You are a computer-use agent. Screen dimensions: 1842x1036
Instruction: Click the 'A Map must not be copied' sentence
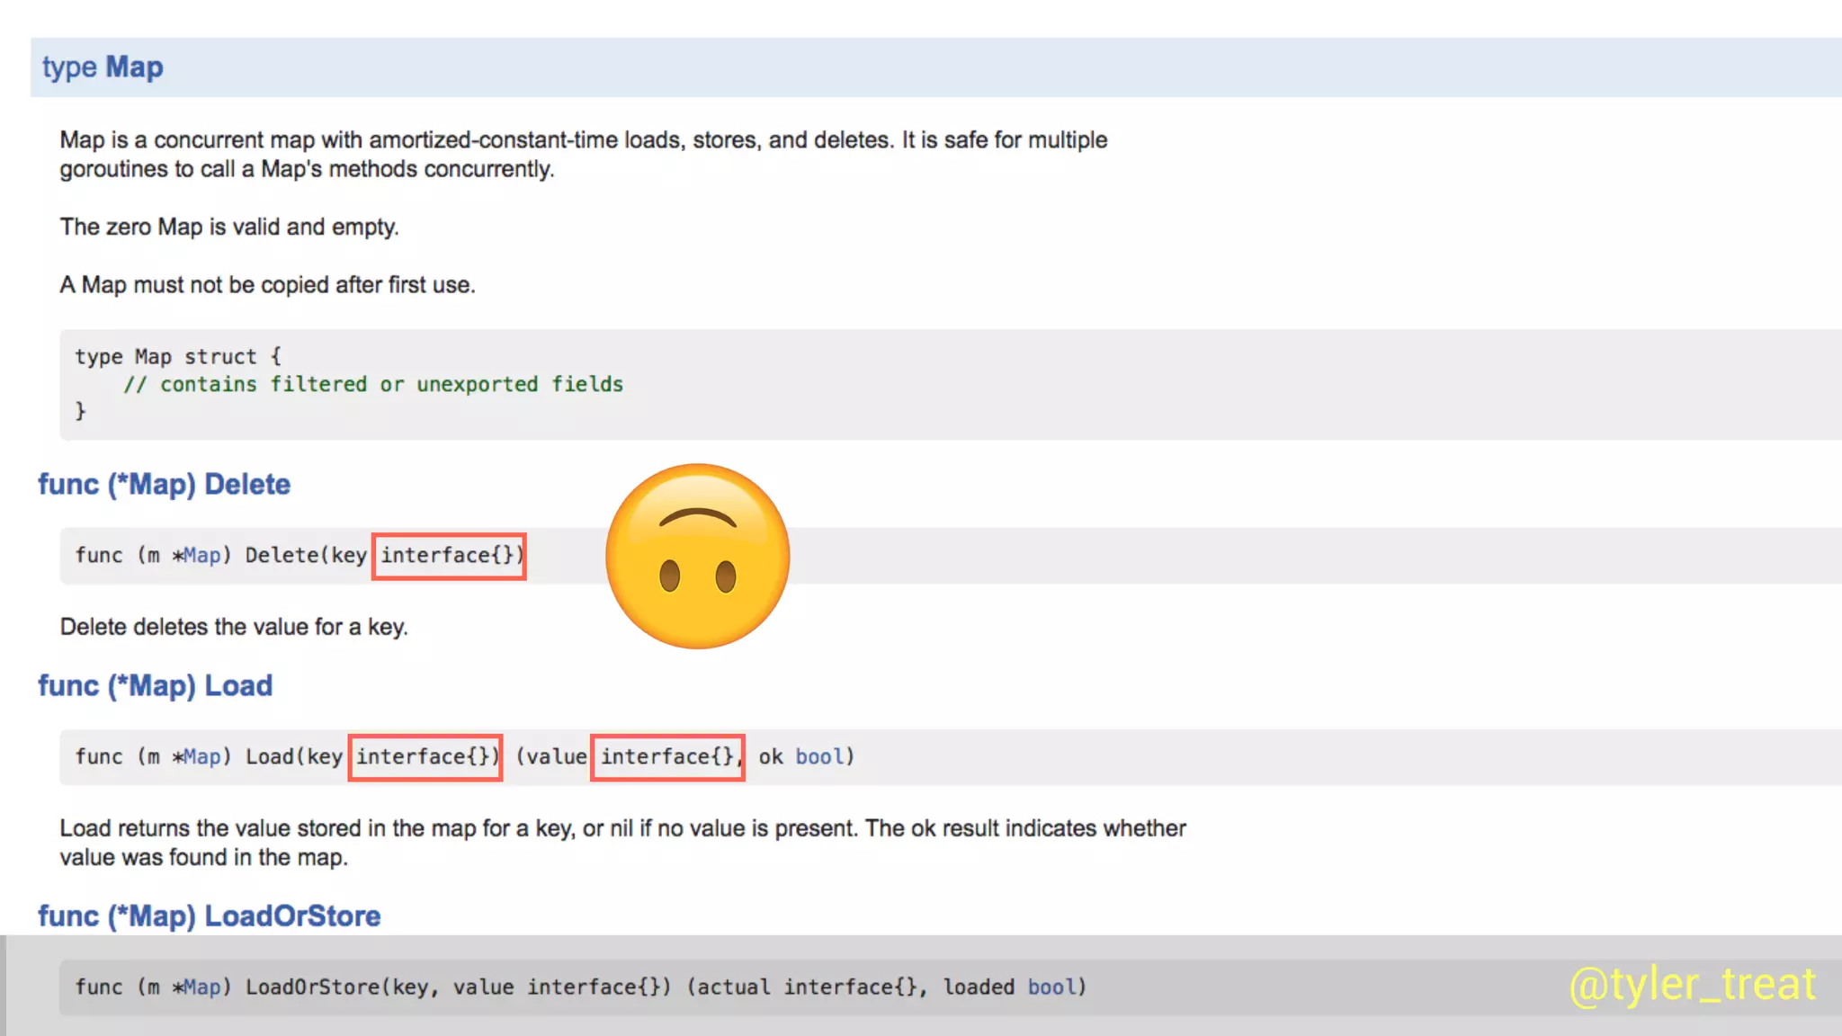tap(267, 285)
